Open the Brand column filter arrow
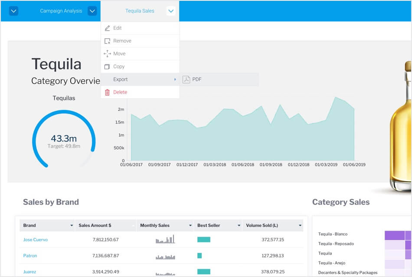This screenshot has height=277, width=412. tap(72, 225)
